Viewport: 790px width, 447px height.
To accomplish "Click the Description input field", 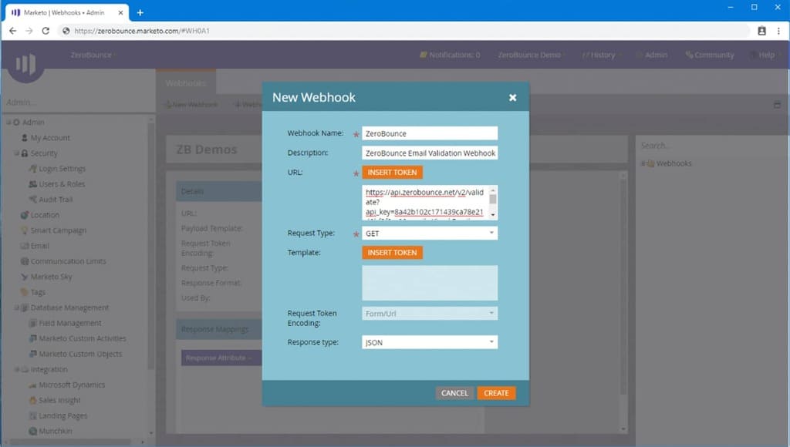I will (x=430, y=153).
